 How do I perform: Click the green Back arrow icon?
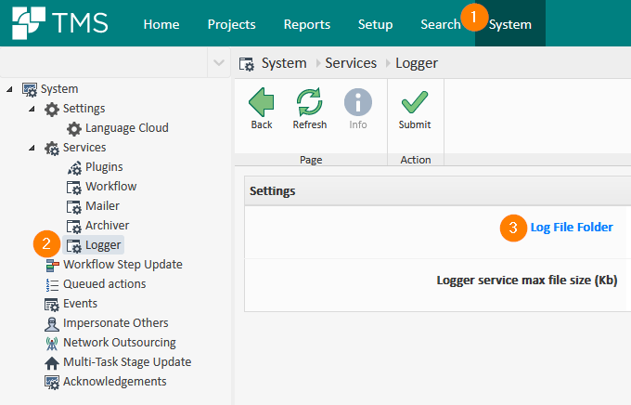point(262,103)
